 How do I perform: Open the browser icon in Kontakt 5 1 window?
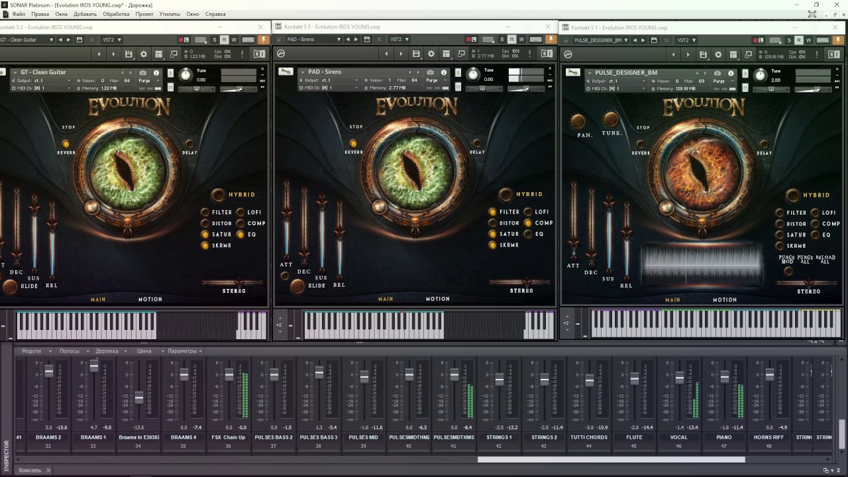(x=568, y=54)
